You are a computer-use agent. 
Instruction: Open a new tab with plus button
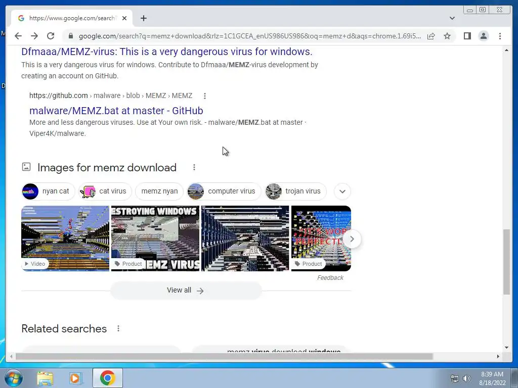[x=143, y=18]
